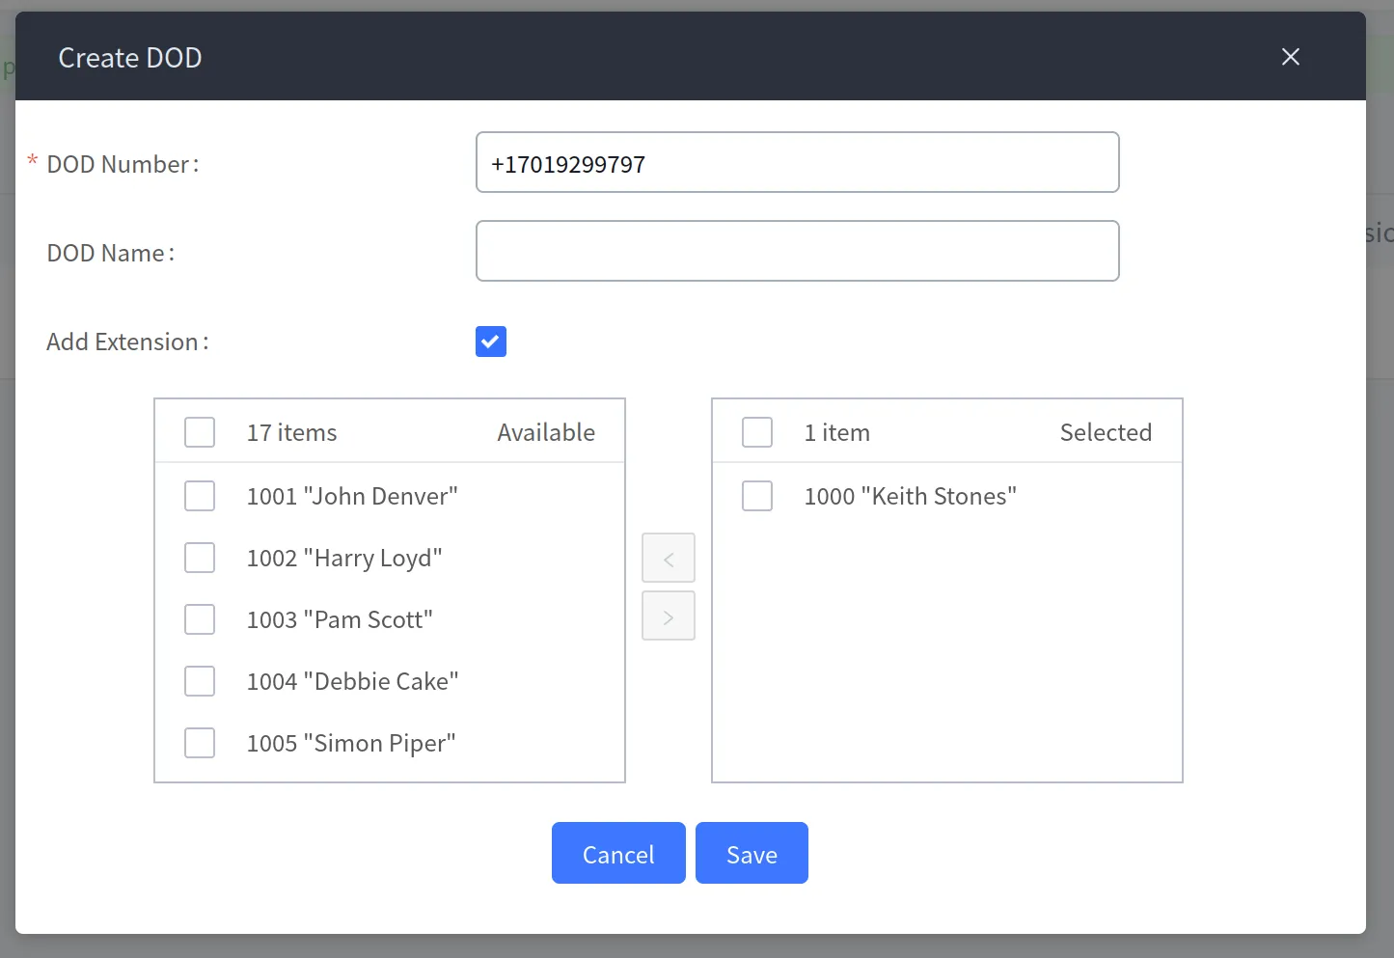Select all checkbox in Selected list
Screen dimensions: 1394x958
click(757, 432)
